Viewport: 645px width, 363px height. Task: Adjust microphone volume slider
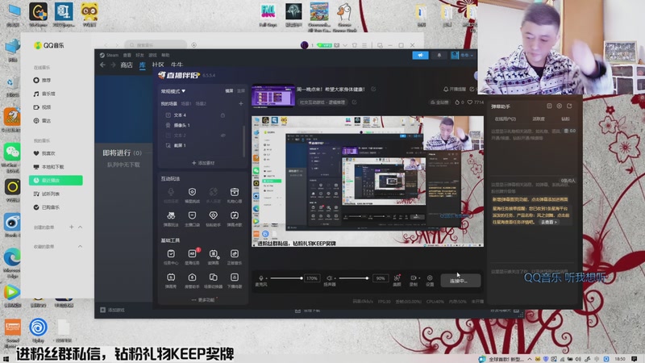tap(286, 278)
